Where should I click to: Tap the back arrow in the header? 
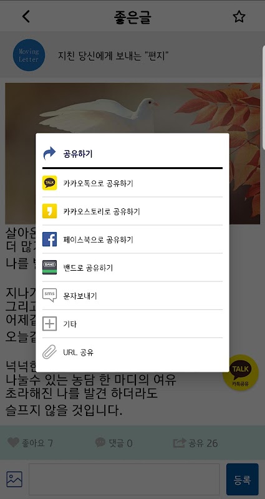26,16
